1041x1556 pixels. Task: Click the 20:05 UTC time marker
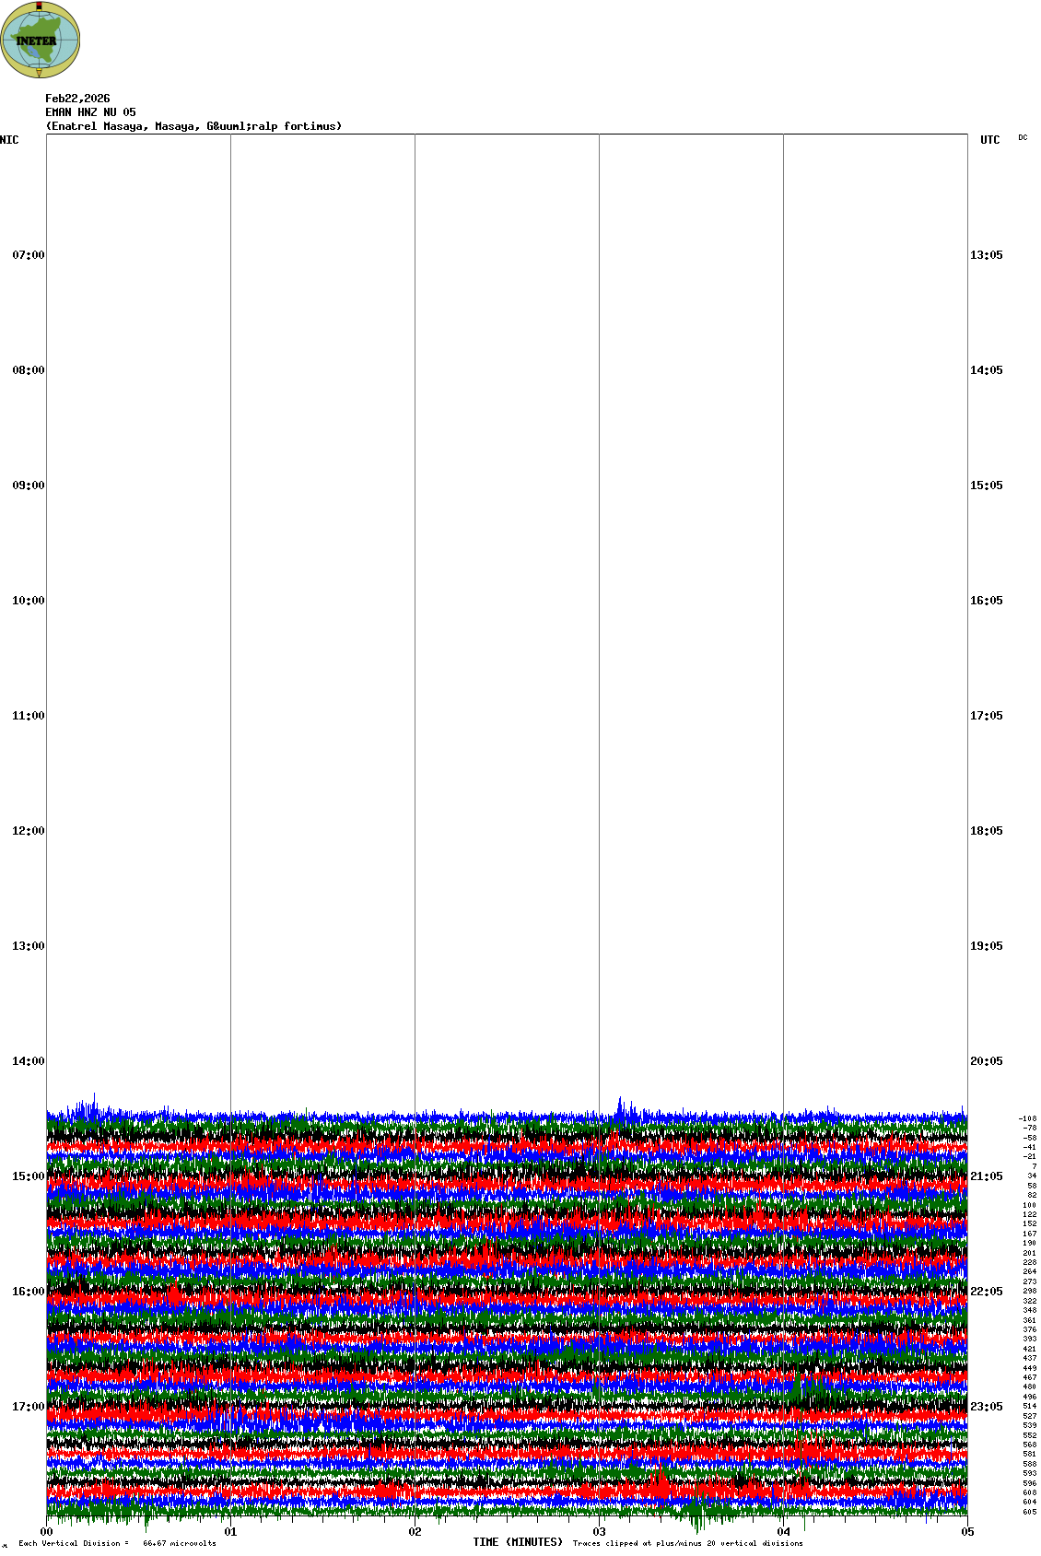(x=986, y=1061)
